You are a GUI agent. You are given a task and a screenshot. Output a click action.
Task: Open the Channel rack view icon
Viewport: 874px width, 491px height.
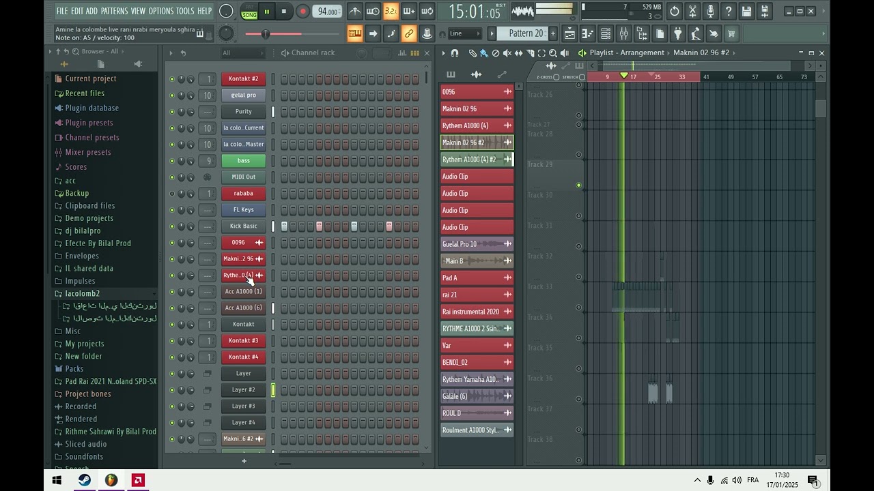pos(606,33)
